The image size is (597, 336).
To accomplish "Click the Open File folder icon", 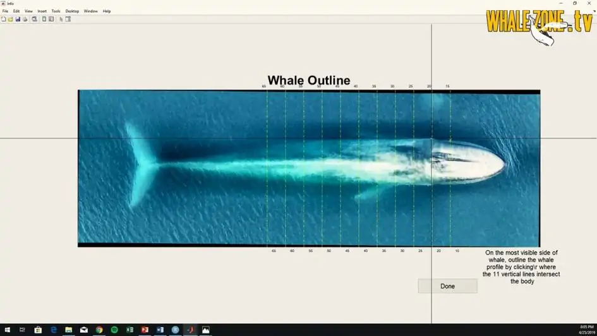I will pos(10,19).
